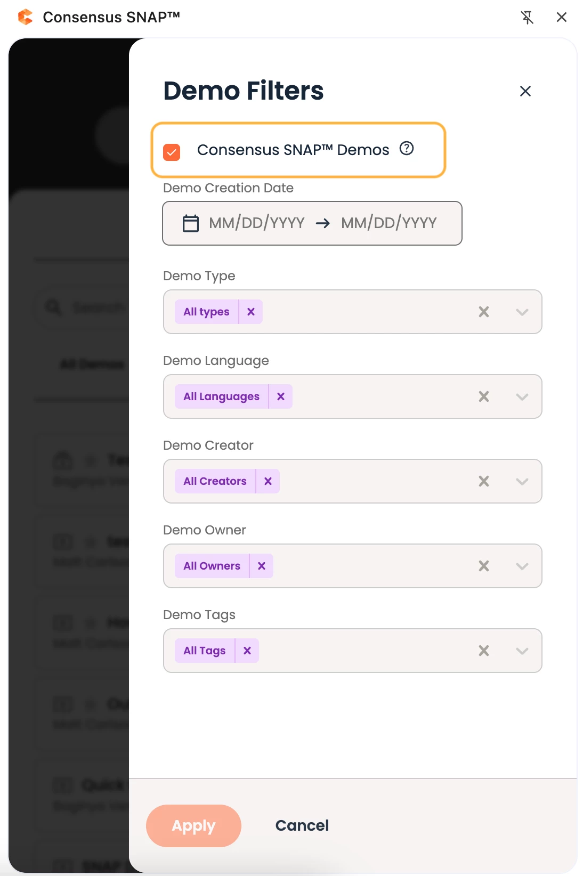Image resolution: width=583 pixels, height=876 pixels.
Task: Click the help icon beside Consensus SNAP Demos
Action: pos(407,149)
